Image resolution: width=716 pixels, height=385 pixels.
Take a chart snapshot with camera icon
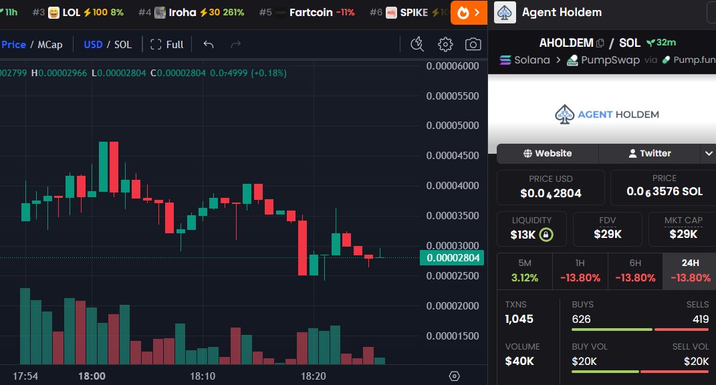[473, 44]
